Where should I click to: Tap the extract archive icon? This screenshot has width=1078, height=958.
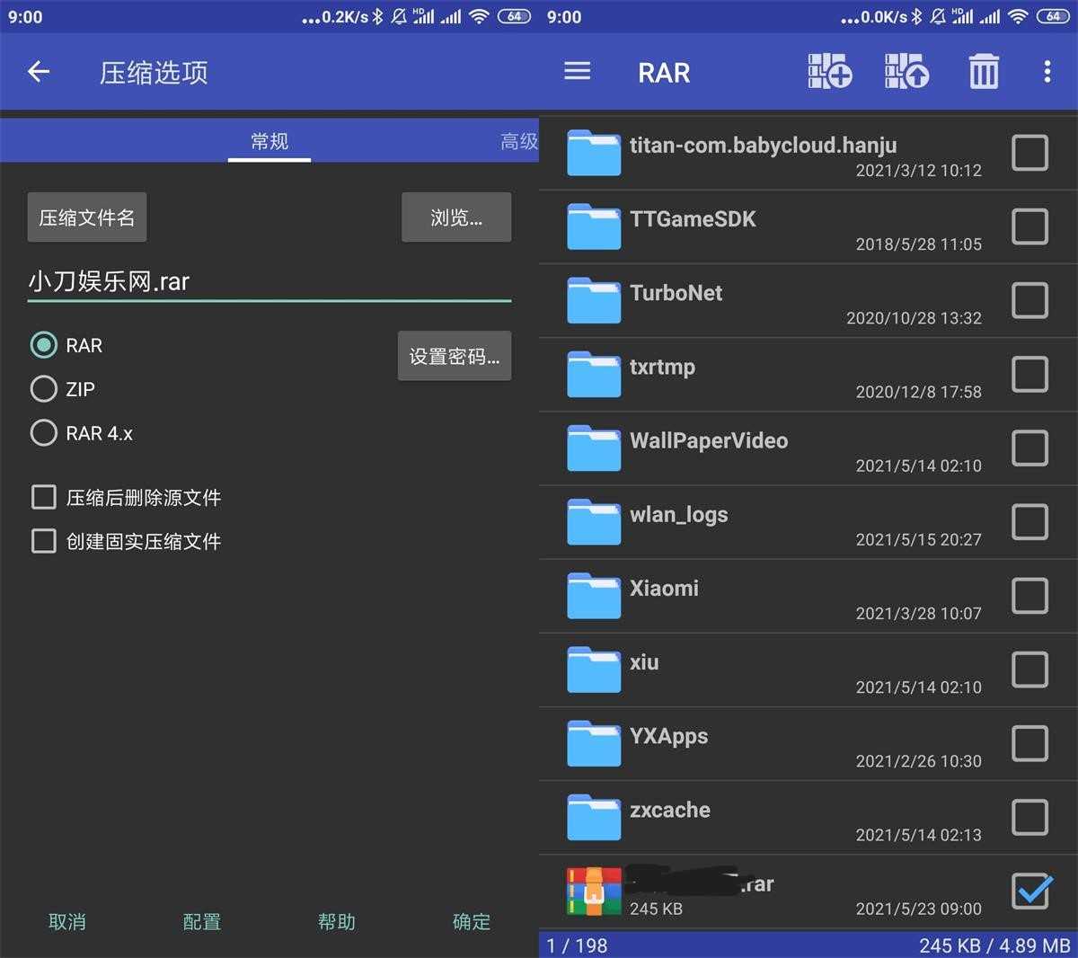click(906, 71)
